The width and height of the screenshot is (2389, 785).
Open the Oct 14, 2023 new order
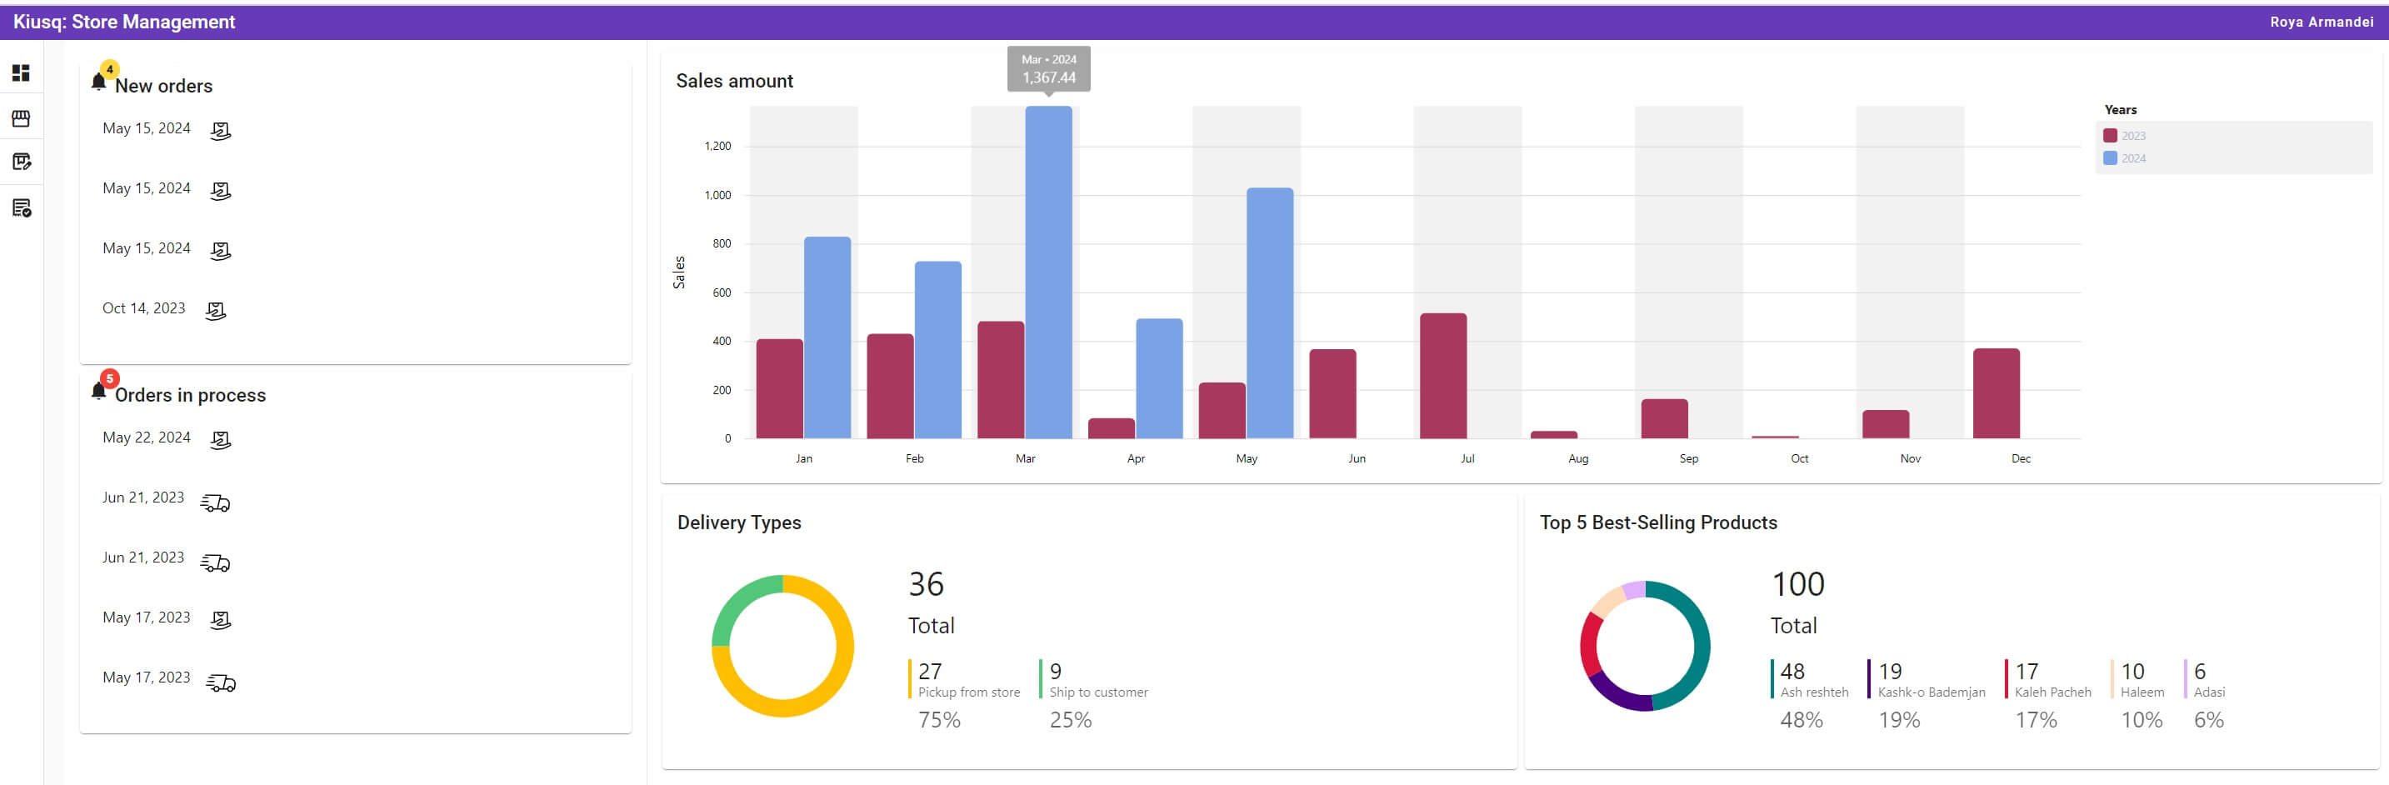point(144,309)
